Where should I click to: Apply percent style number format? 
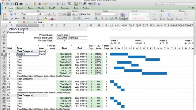102,18
